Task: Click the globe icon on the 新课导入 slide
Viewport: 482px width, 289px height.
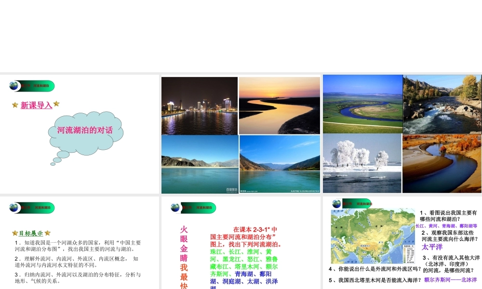Action: click(x=14, y=86)
